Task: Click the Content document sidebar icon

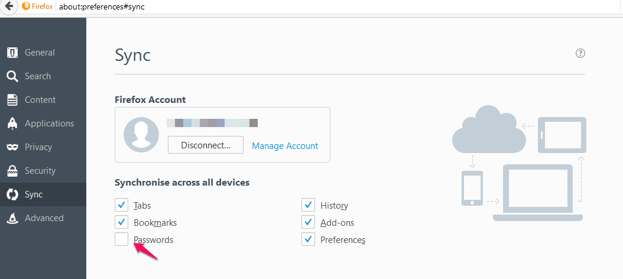Action: point(12,100)
